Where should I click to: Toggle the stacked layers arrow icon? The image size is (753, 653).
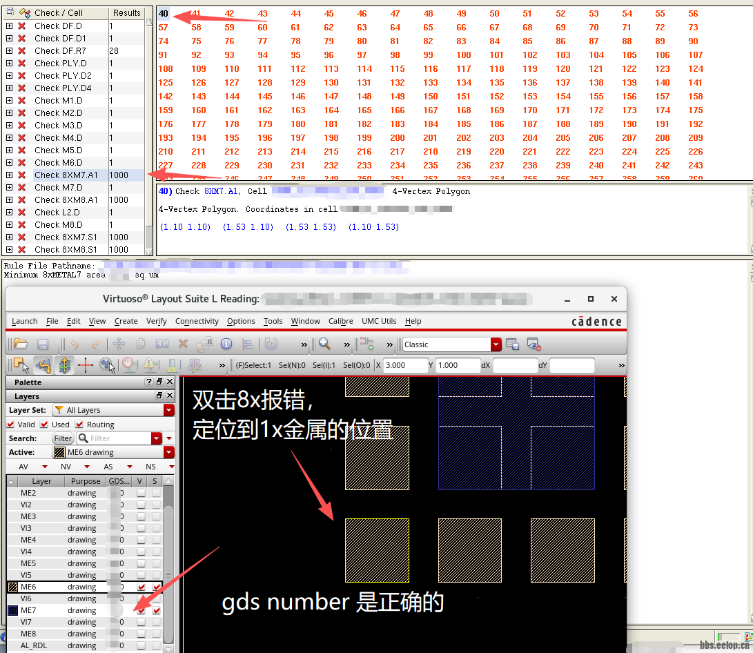point(64,365)
